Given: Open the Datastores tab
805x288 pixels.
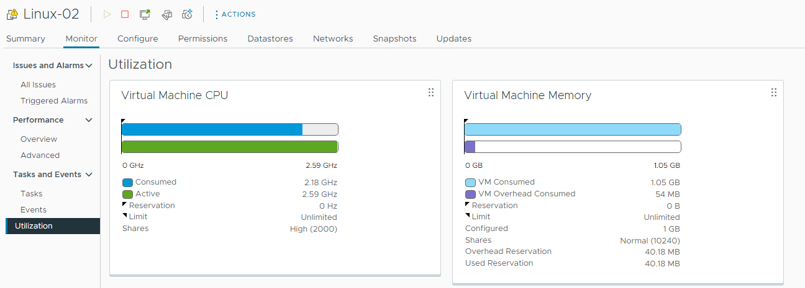Looking at the screenshot, I should pos(270,38).
